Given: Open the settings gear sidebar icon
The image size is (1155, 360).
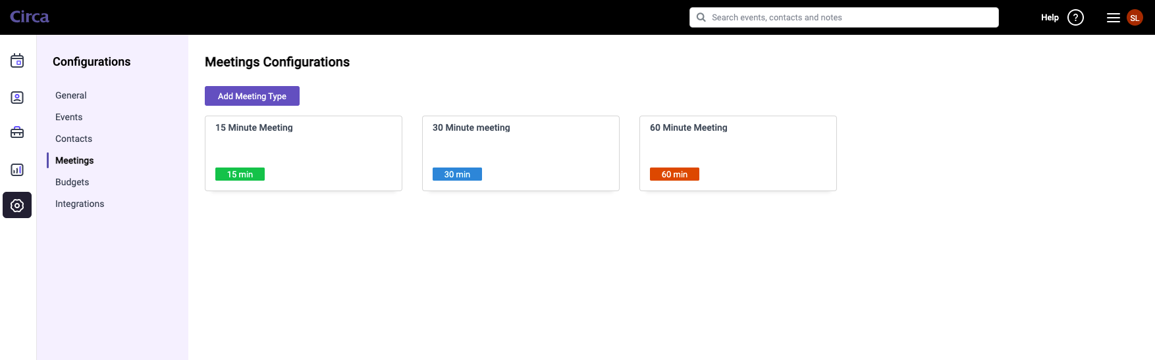Looking at the screenshot, I should click(x=17, y=205).
